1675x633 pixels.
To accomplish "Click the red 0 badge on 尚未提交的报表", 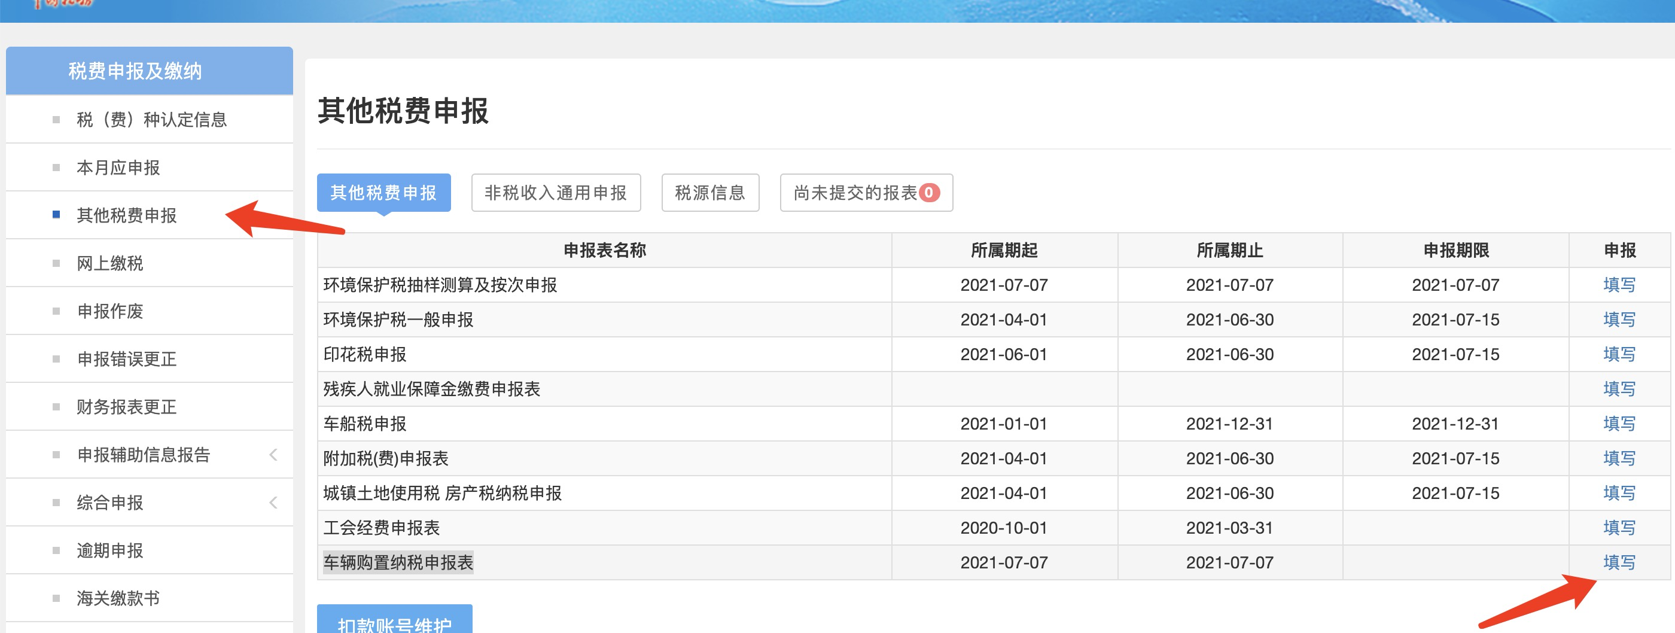I will [928, 193].
